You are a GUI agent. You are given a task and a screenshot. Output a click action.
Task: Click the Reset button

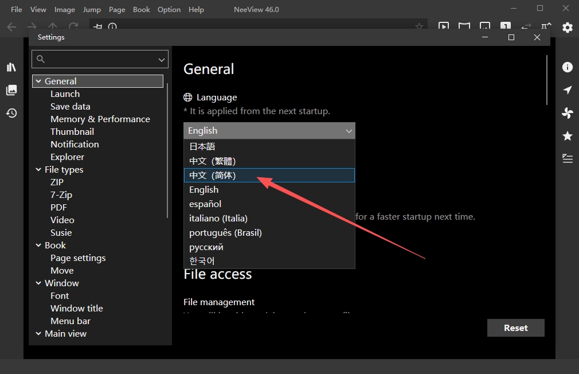pyautogui.click(x=515, y=328)
